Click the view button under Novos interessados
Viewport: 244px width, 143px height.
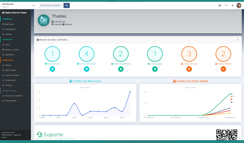click(x=87, y=69)
